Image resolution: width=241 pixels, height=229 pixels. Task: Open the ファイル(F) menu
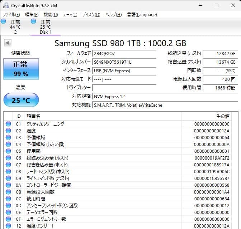tap(11, 15)
